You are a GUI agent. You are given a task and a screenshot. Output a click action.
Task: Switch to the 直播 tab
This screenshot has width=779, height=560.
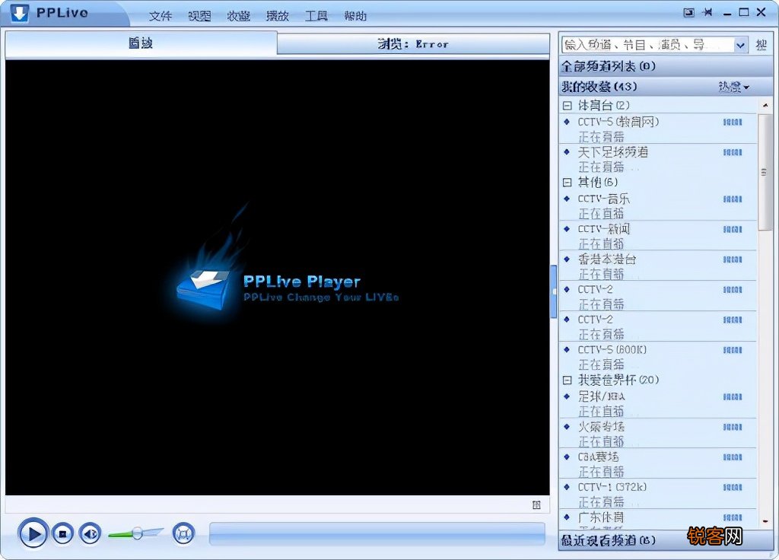tap(141, 43)
